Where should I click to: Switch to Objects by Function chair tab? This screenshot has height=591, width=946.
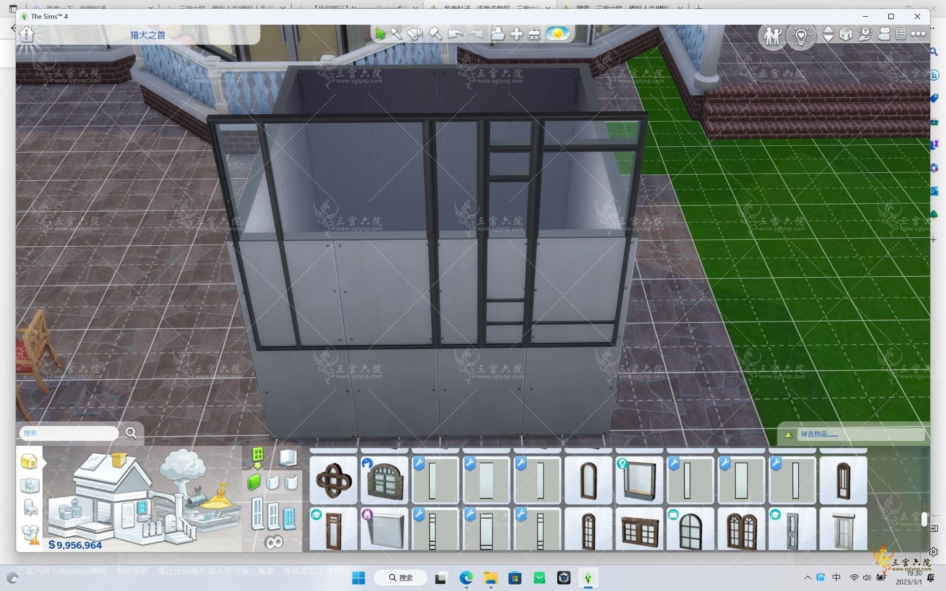[x=30, y=507]
